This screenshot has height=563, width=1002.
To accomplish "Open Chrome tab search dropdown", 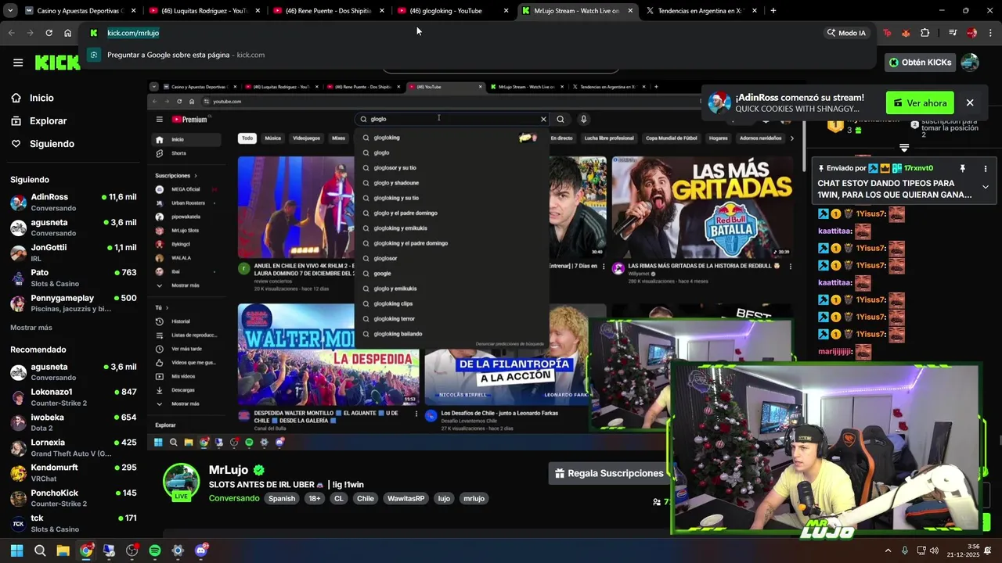I will [10, 11].
